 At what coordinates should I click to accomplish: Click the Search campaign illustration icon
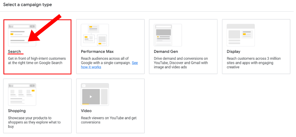22,35
